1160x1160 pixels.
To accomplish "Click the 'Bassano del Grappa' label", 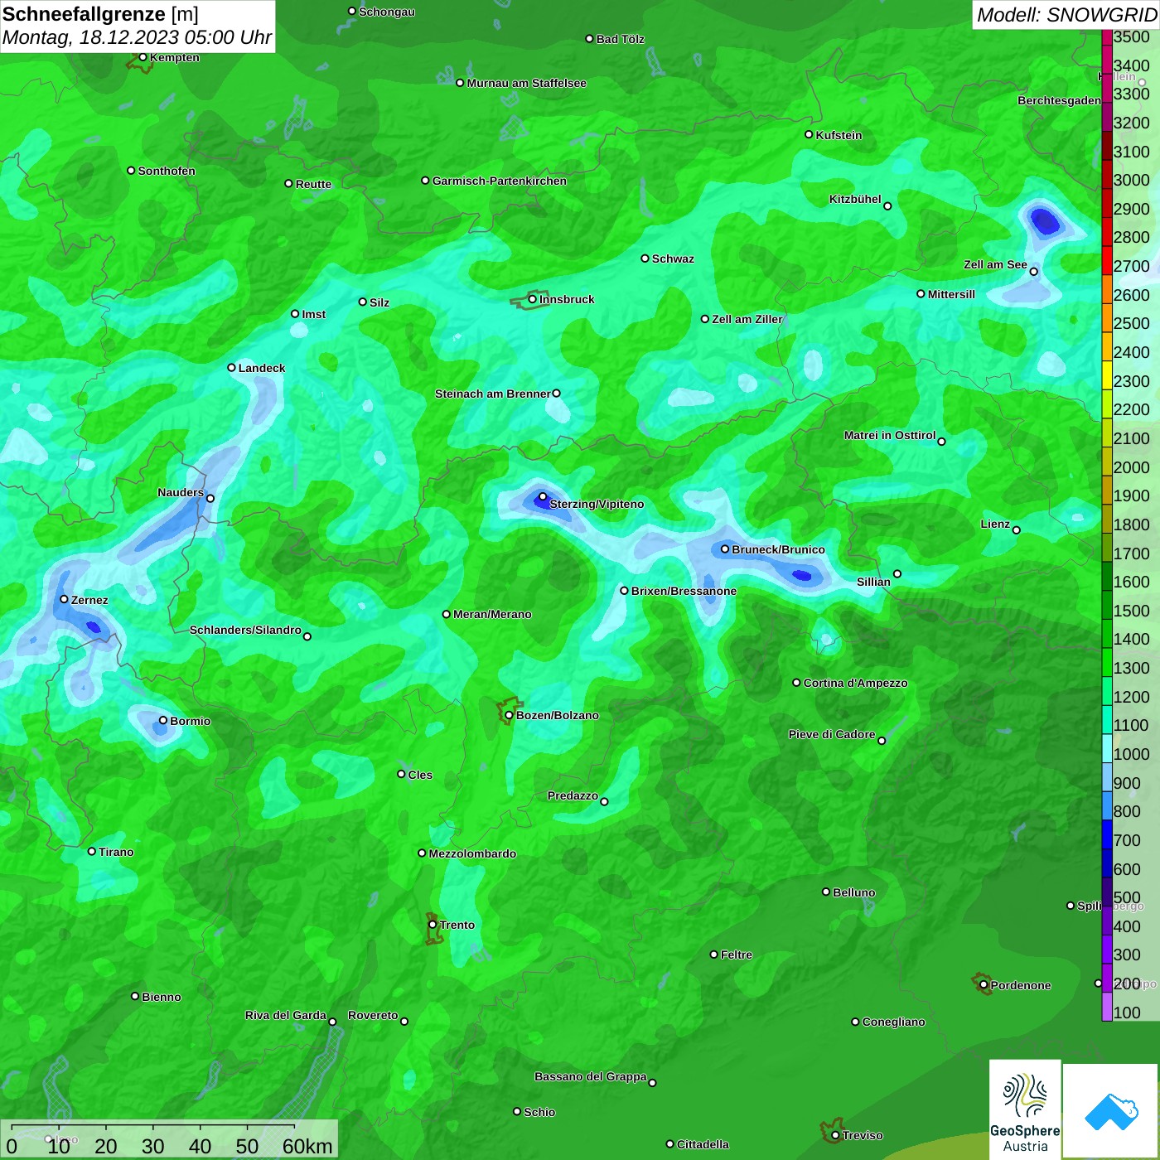I will tap(590, 1076).
